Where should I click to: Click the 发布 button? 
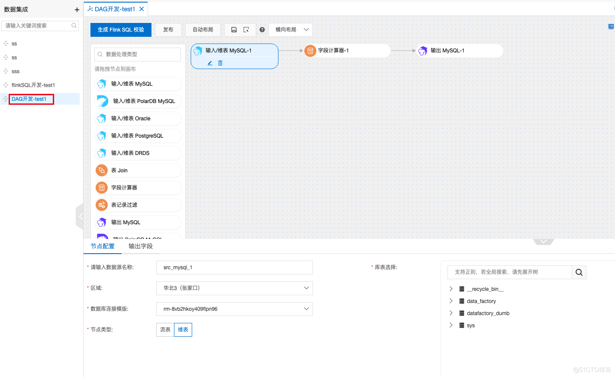tap(168, 30)
